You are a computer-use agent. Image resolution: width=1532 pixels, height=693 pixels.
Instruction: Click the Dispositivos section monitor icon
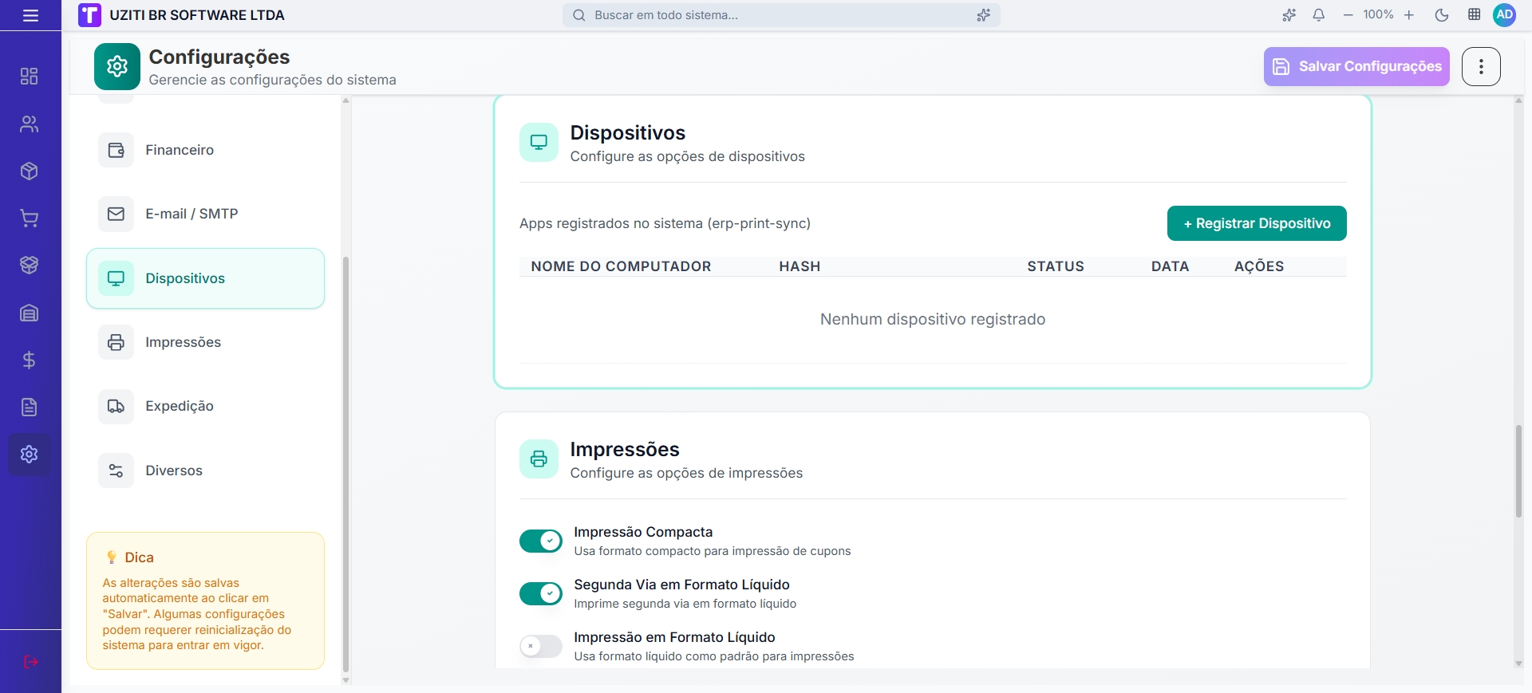click(x=539, y=143)
